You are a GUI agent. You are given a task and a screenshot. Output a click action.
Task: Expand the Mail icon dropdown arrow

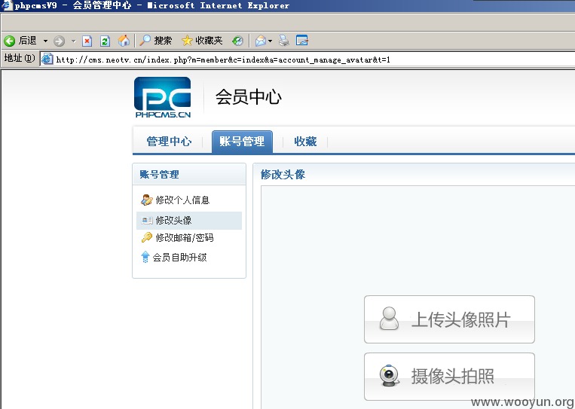[x=271, y=41]
